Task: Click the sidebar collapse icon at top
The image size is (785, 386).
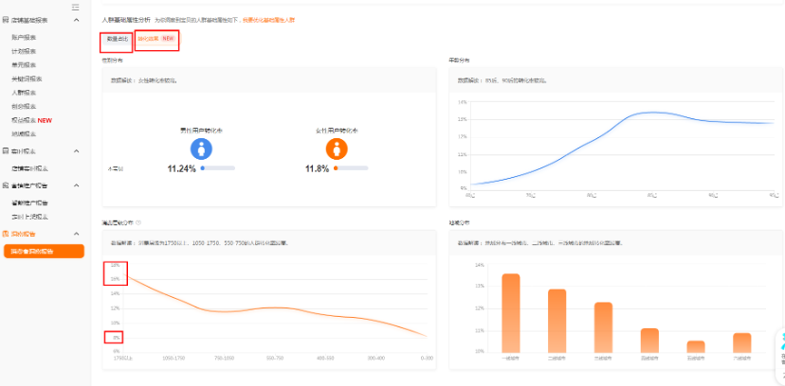Action: (76, 7)
